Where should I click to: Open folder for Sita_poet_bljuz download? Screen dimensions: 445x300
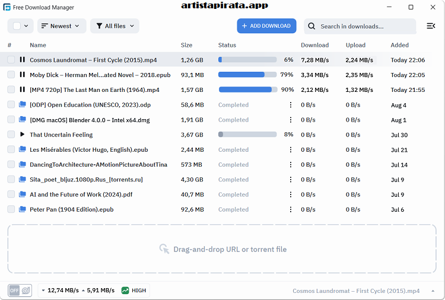coord(23,179)
